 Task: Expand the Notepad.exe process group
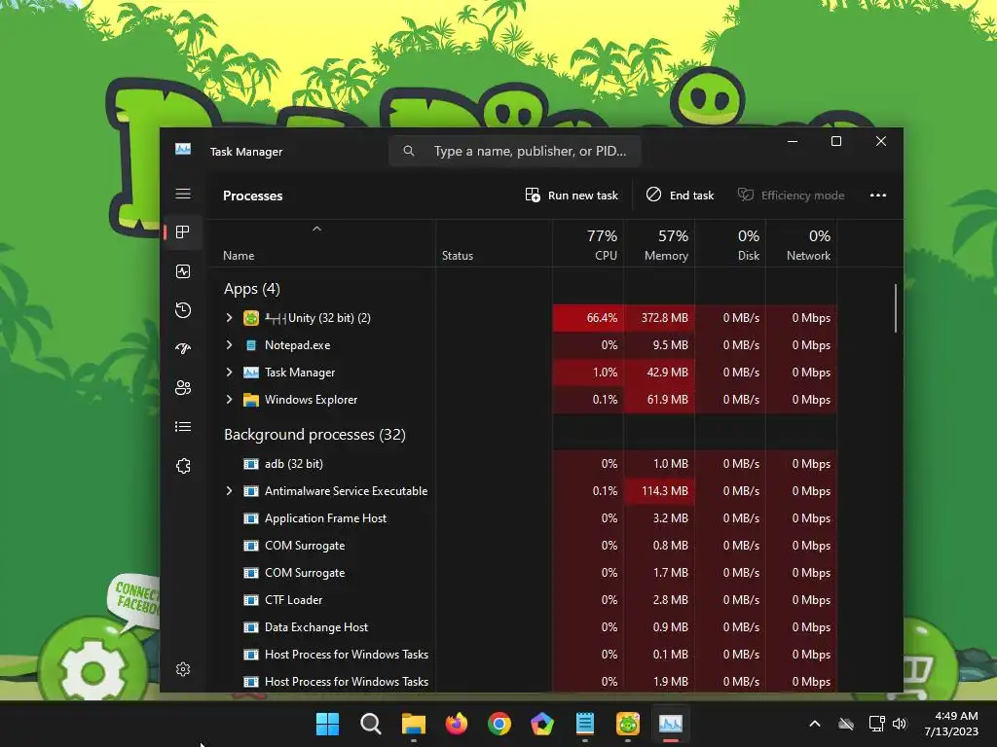(x=229, y=345)
